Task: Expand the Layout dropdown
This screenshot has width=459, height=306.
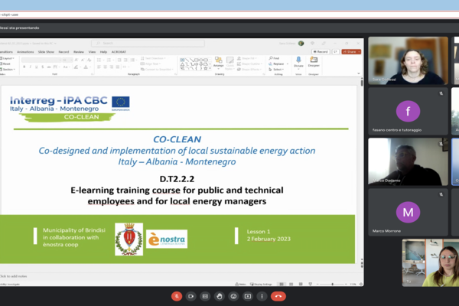Action: click(x=8, y=58)
